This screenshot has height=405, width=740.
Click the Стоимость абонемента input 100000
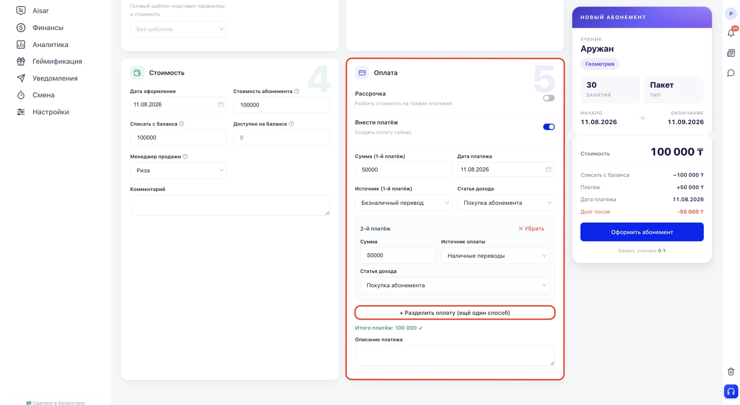click(281, 105)
